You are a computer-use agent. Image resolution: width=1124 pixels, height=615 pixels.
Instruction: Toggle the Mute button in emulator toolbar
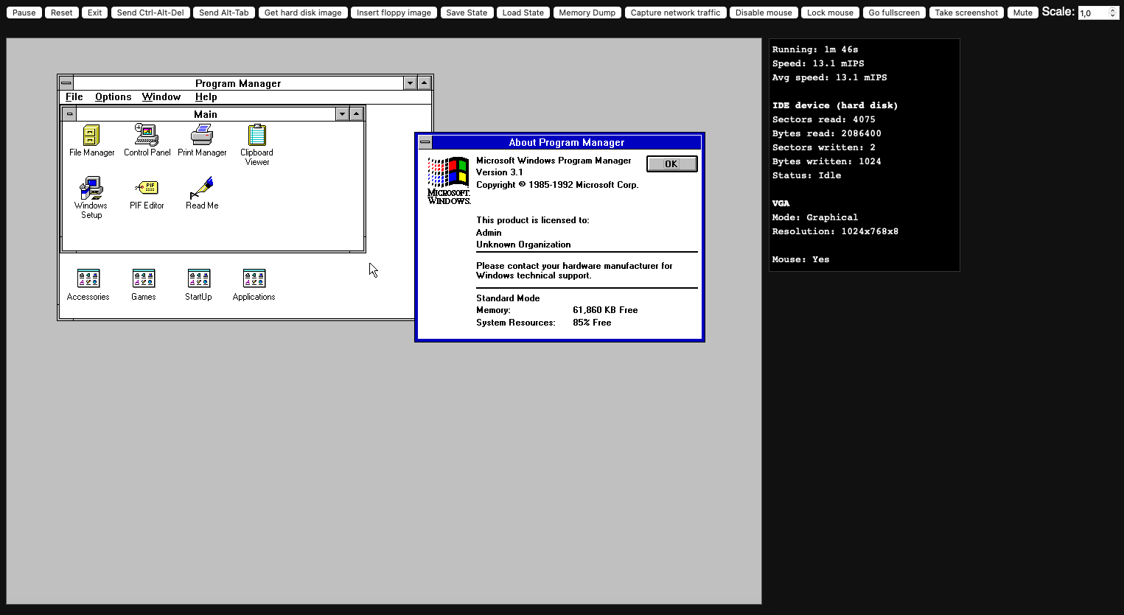(x=1022, y=13)
